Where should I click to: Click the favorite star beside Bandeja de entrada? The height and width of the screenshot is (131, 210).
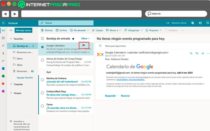click(73, 39)
